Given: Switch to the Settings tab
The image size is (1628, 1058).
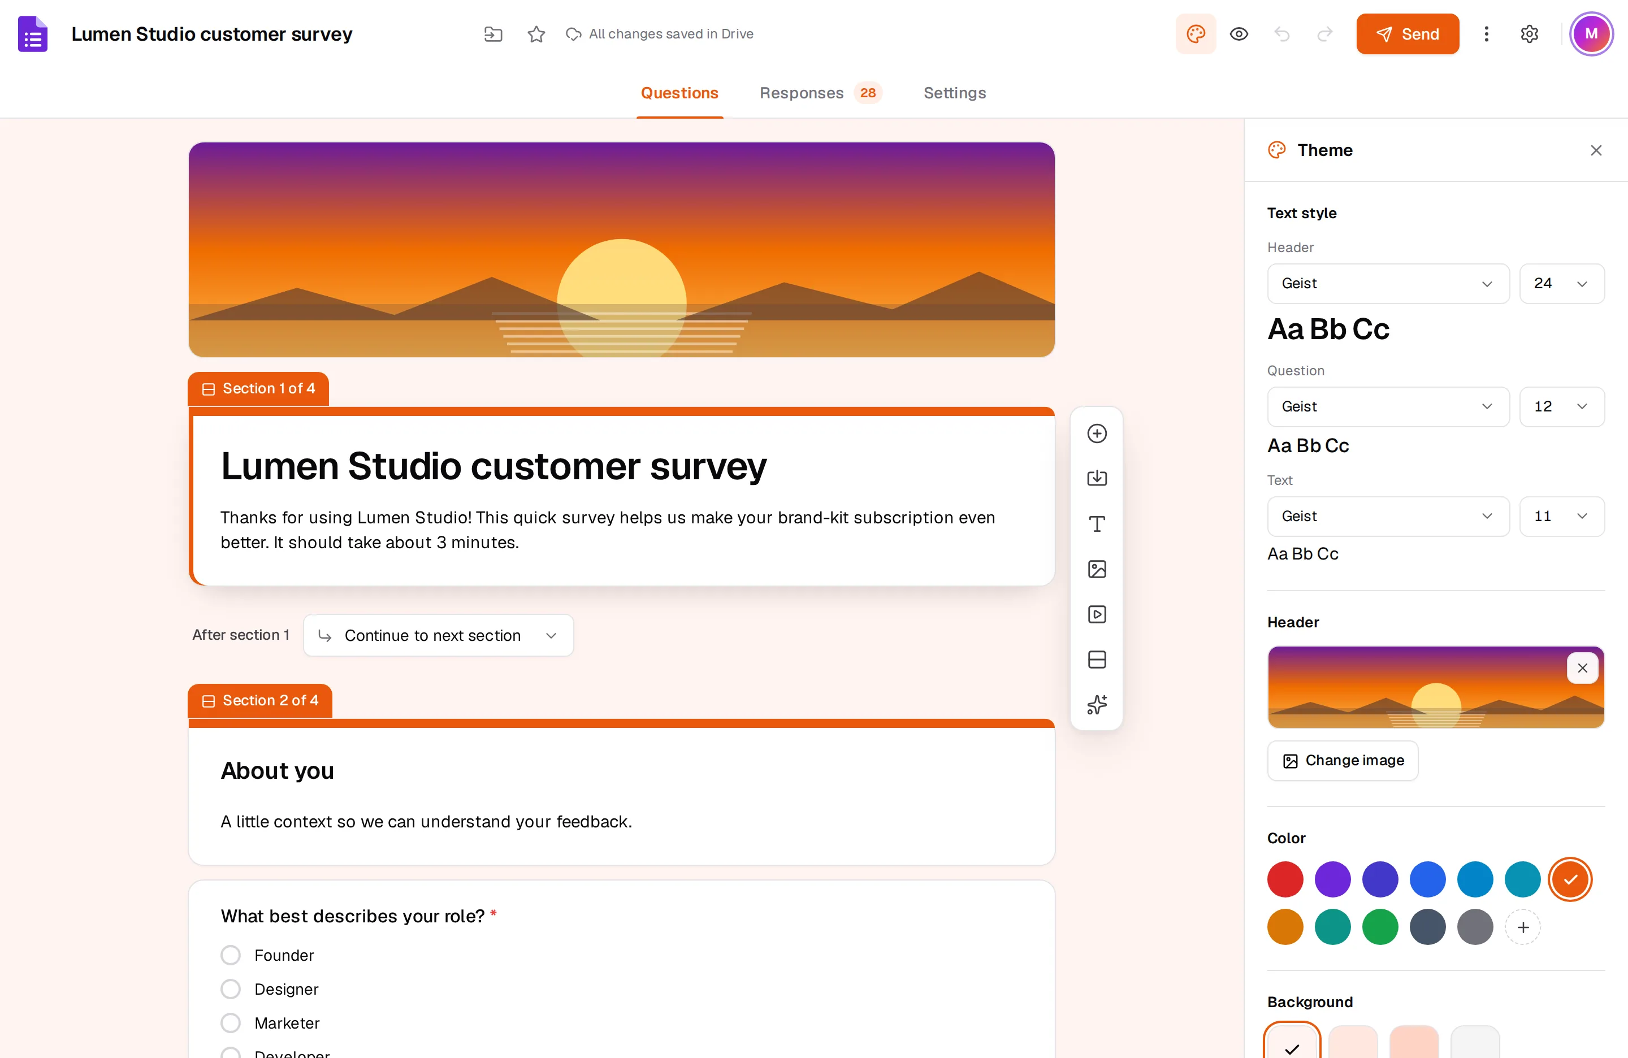Looking at the screenshot, I should click(954, 93).
